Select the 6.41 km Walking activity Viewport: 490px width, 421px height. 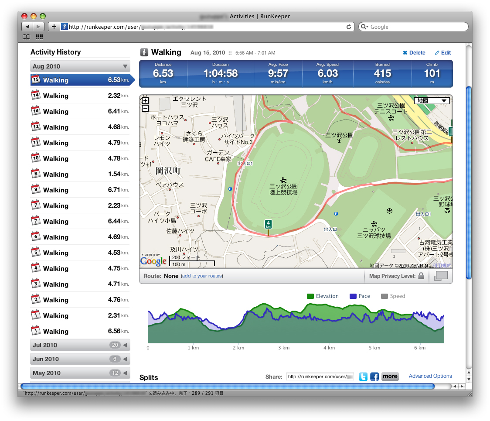point(80,111)
